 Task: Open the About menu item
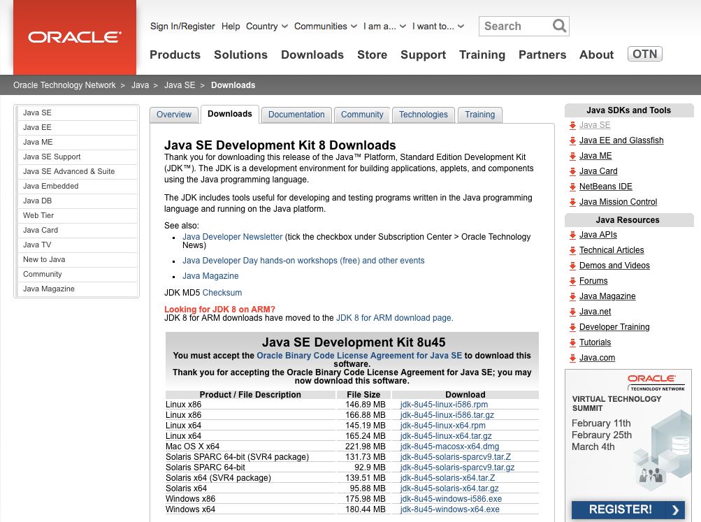596,55
